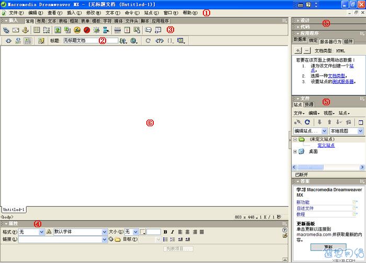Open the 帮助(H) menu

pos(190,13)
